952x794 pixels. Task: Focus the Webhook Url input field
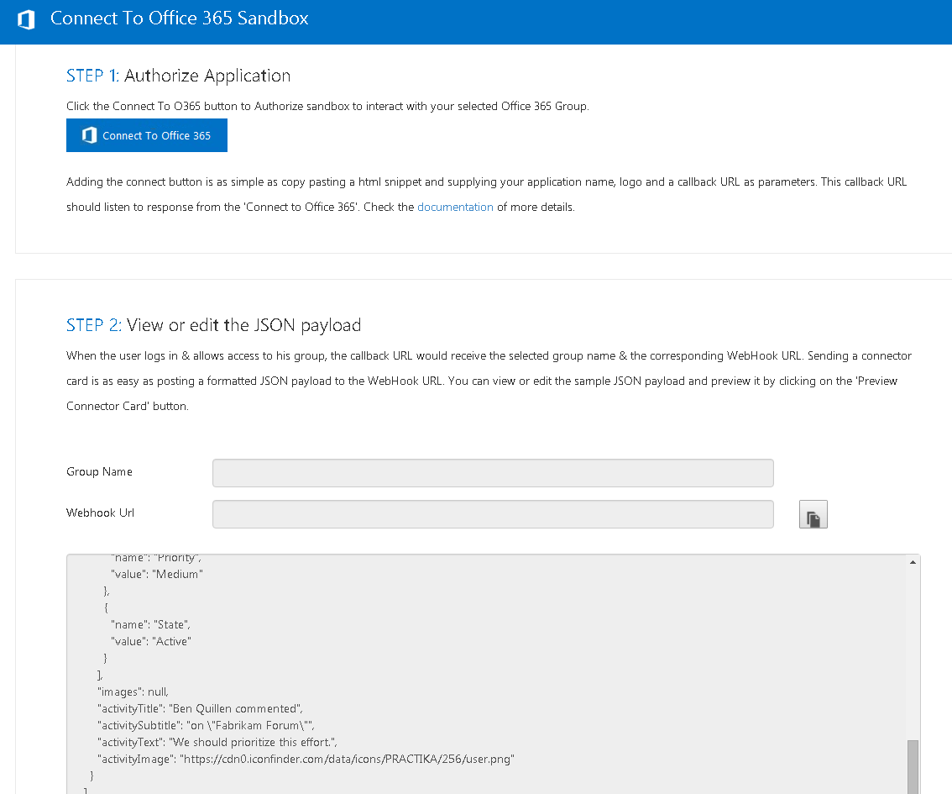tap(492, 513)
